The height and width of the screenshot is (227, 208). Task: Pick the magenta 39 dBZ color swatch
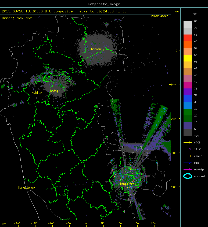tap(188, 85)
